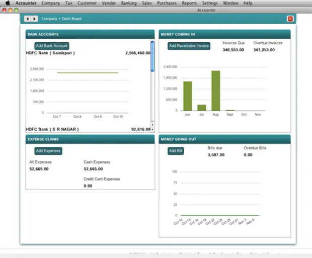The height and width of the screenshot is (258, 312).
Task: Click the 92,616.89 balance value
Action: click(141, 129)
